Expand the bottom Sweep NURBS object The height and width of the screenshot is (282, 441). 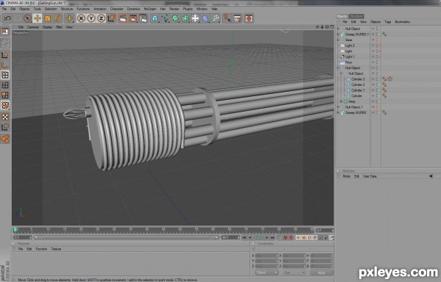(338, 112)
